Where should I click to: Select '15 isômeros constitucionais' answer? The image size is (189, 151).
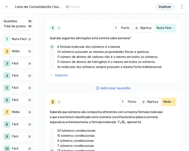coord(52,136)
